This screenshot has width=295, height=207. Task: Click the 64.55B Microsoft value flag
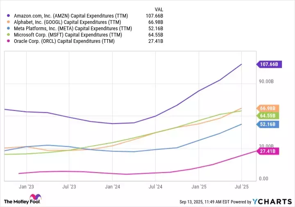click(x=269, y=116)
